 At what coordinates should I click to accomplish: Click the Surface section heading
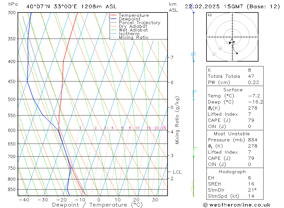click(x=233, y=90)
